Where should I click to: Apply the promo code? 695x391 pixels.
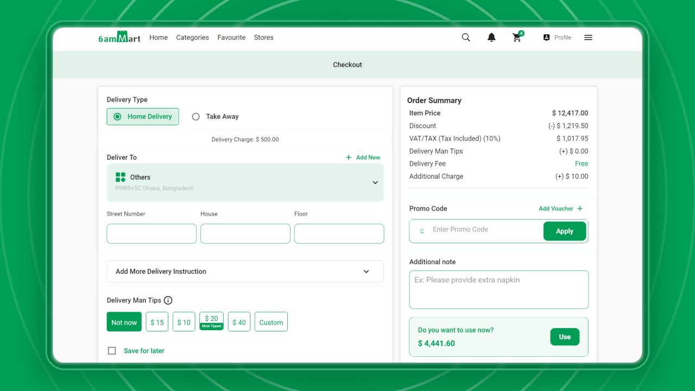(565, 231)
